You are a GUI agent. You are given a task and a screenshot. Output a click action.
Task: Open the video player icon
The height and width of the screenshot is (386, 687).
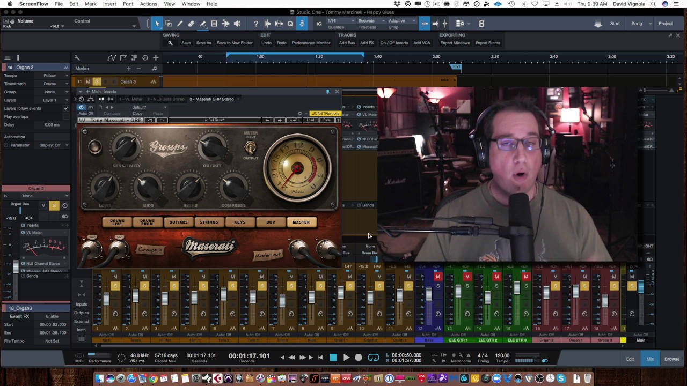coord(481,24)
